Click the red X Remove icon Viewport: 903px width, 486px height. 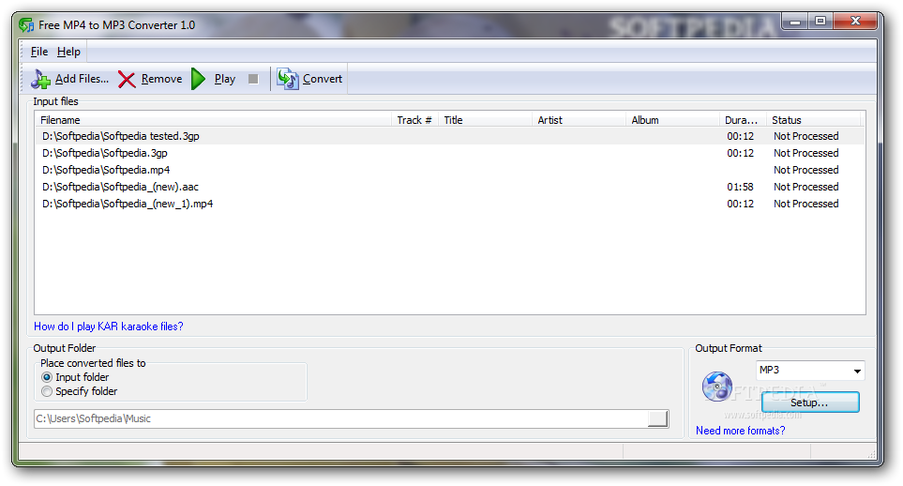[127, 79]
